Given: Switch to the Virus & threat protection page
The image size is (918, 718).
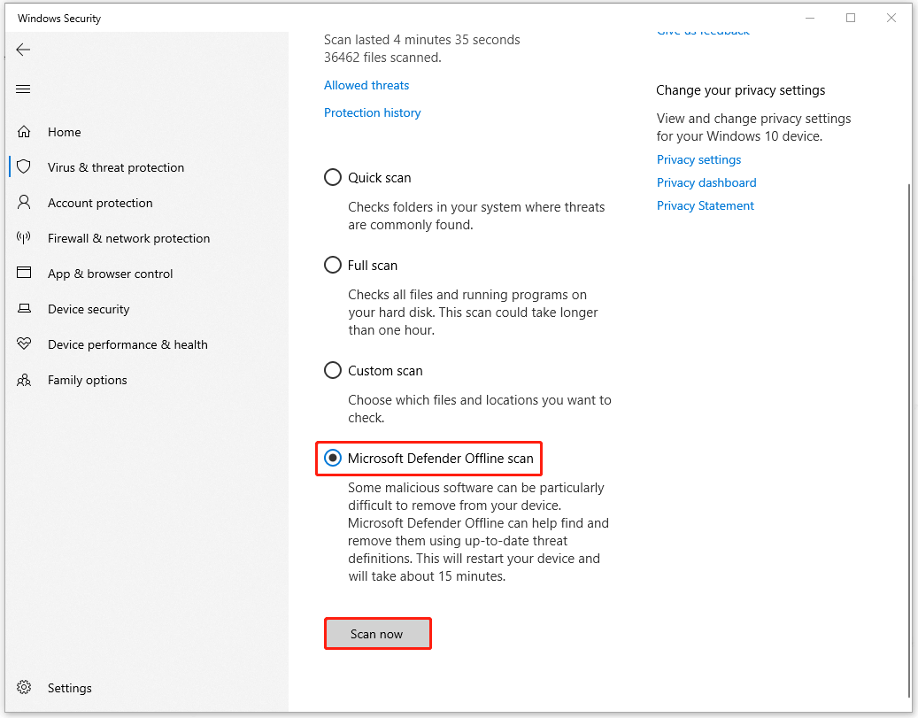Looking at the screenshot, I should click(x=116, y=167).
